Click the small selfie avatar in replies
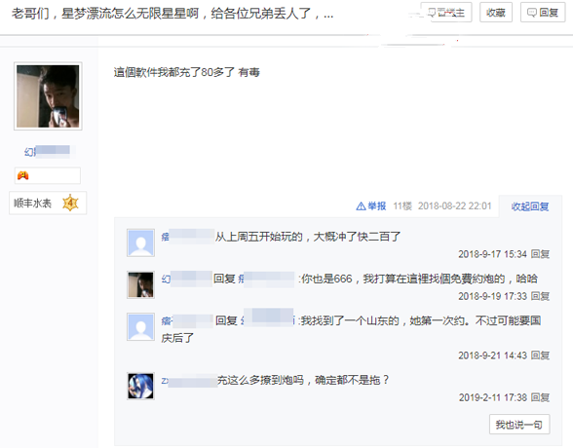The width and height of the screenshot is (573, 448). [140, 284]
